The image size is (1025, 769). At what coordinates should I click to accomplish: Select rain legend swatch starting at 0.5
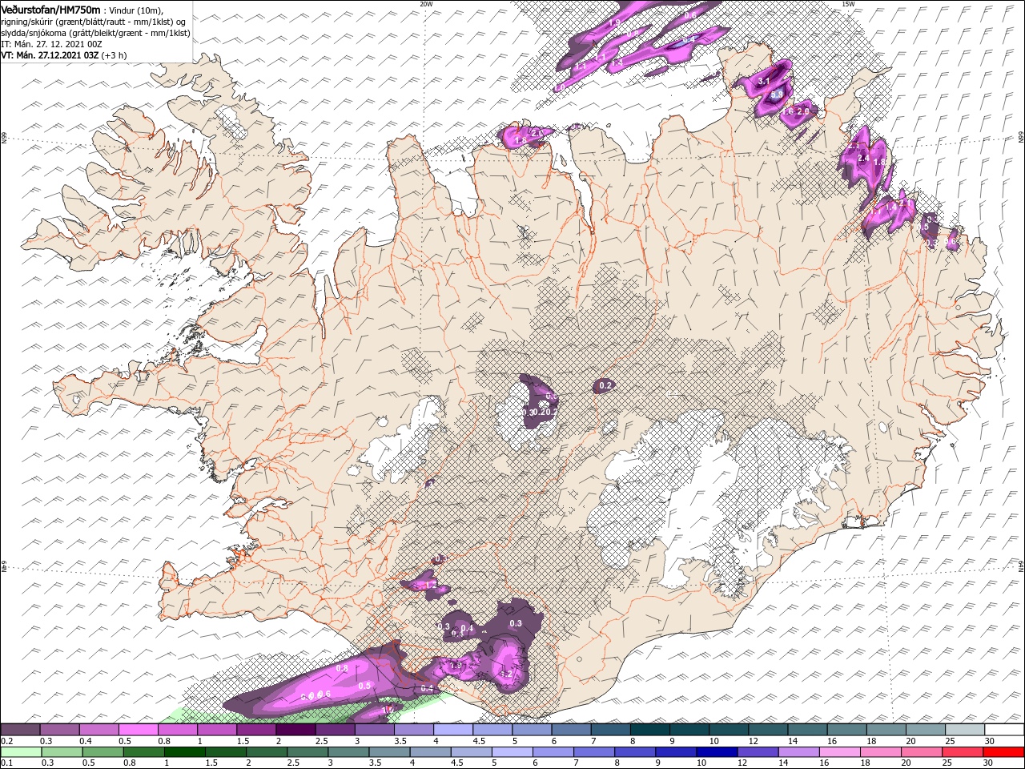click(102, 752)
